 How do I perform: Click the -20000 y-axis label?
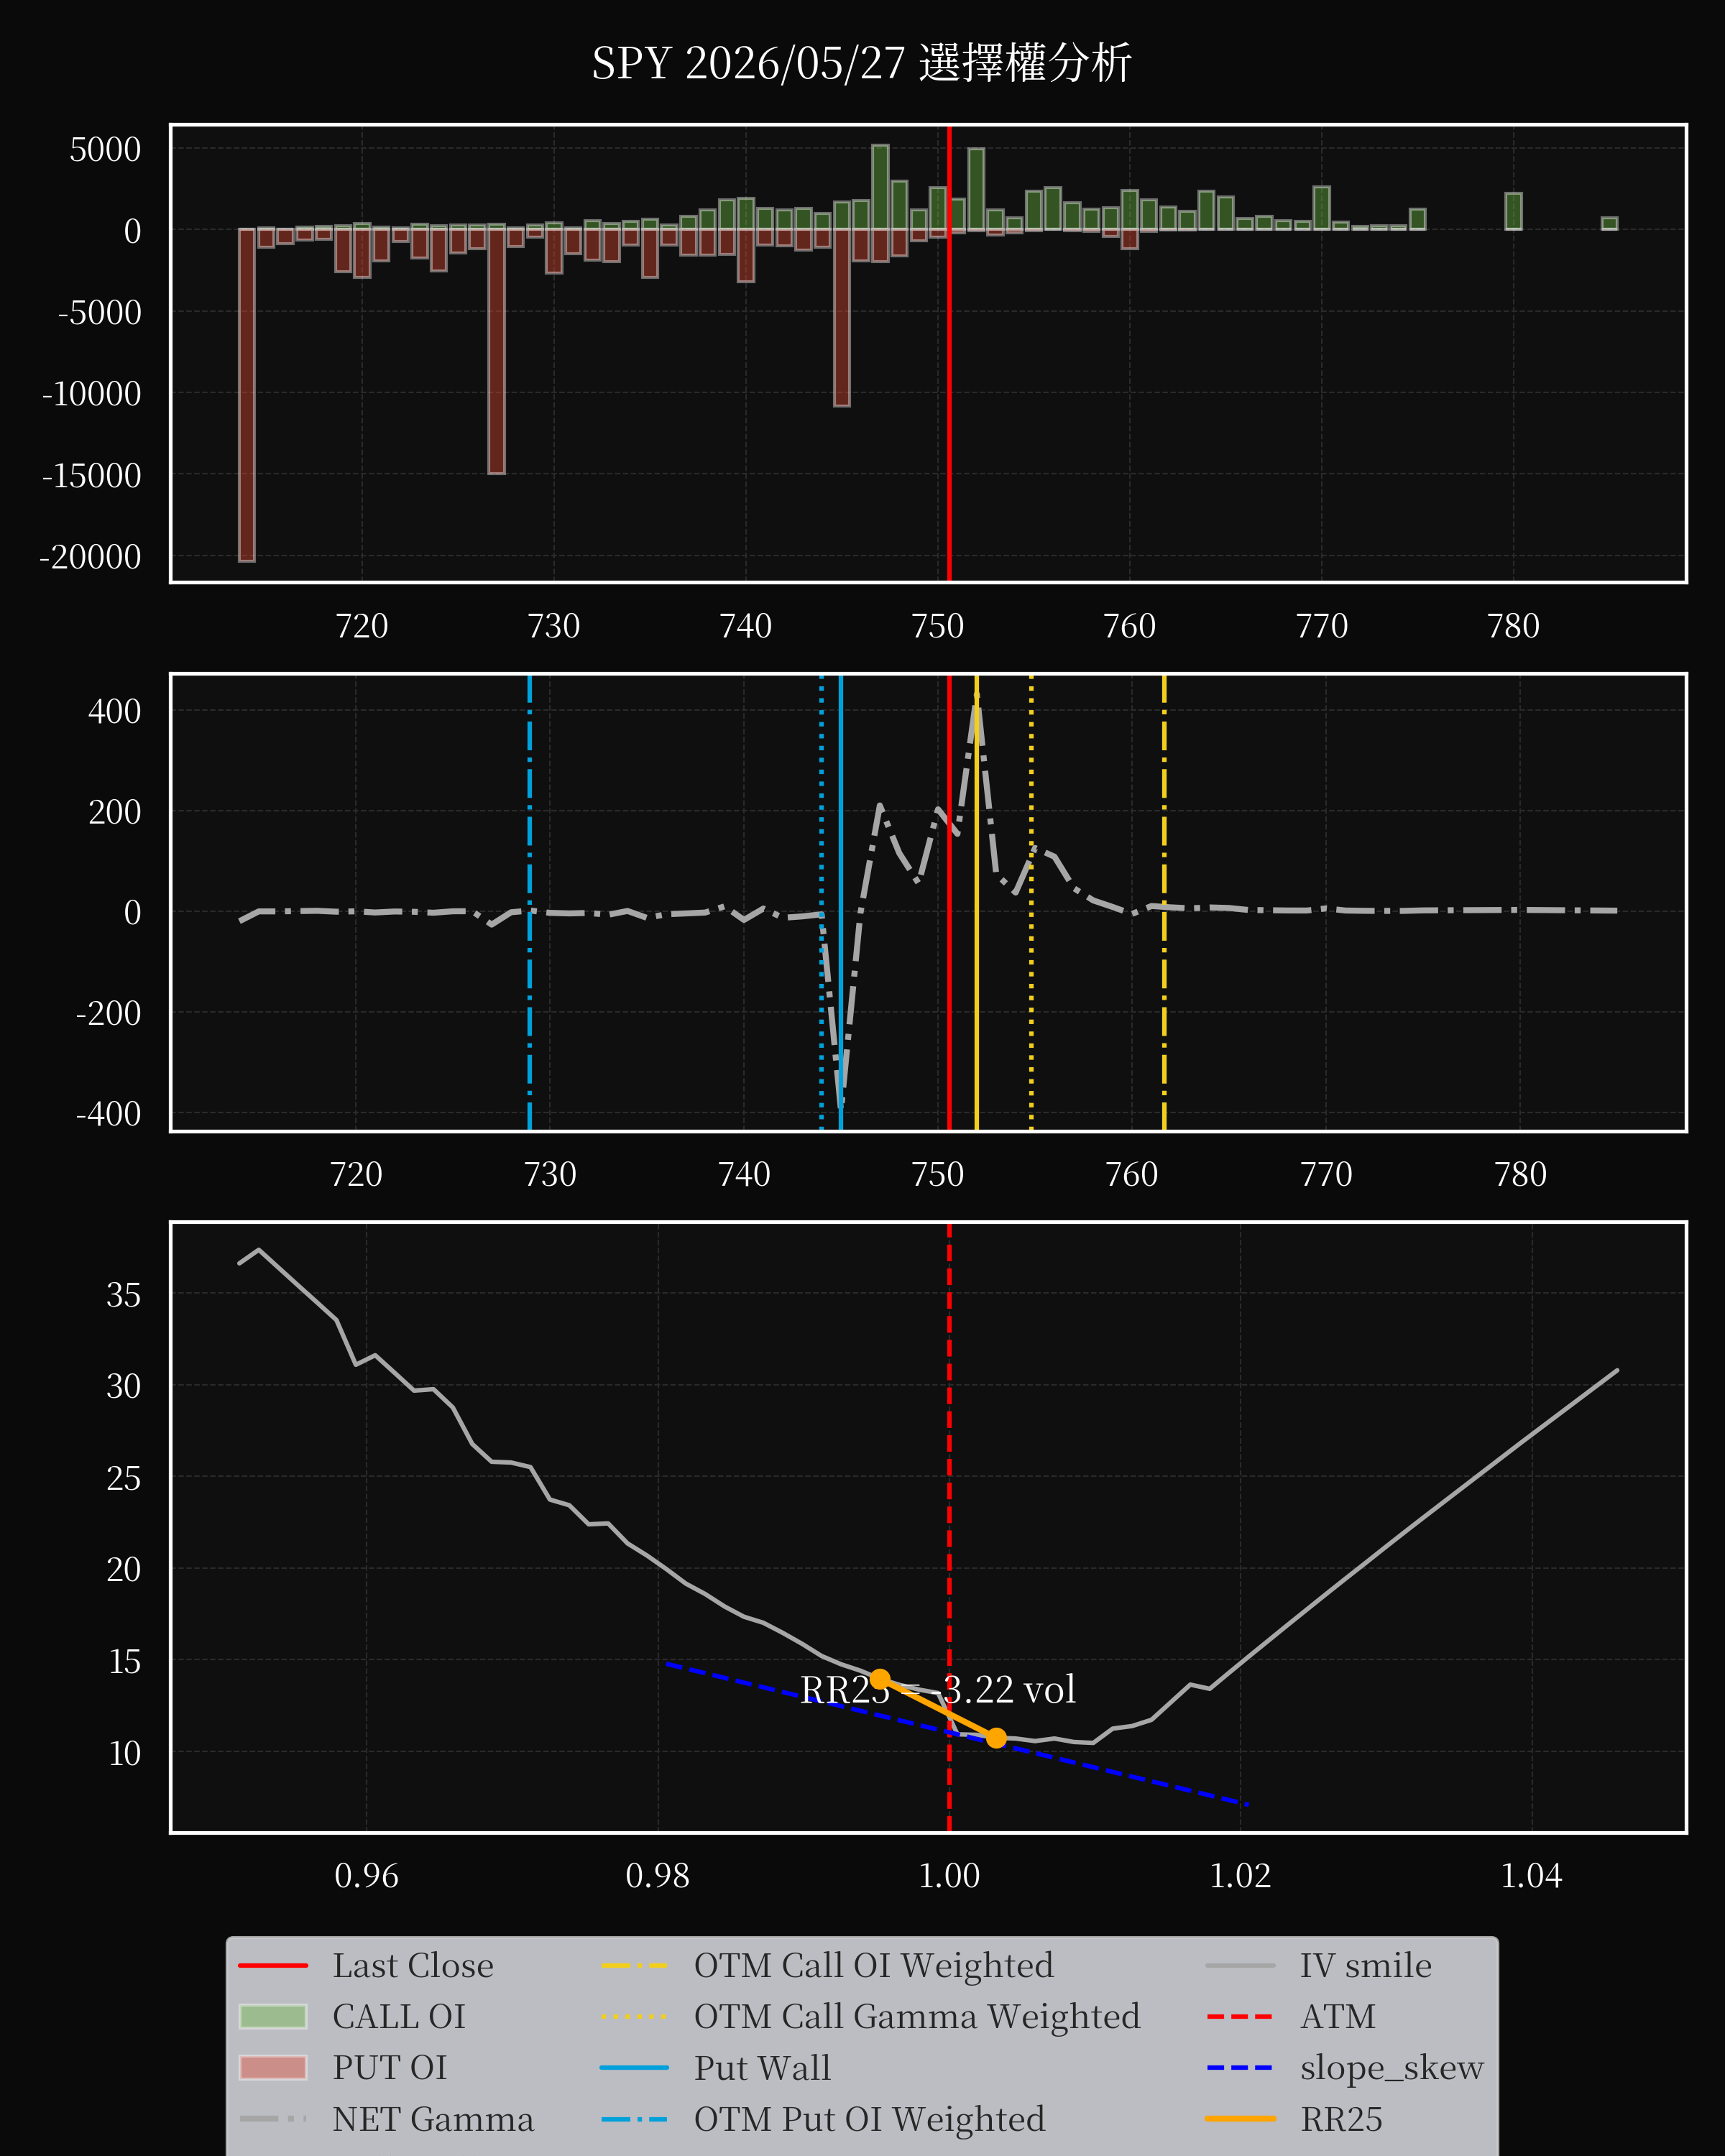click(90, 557)
